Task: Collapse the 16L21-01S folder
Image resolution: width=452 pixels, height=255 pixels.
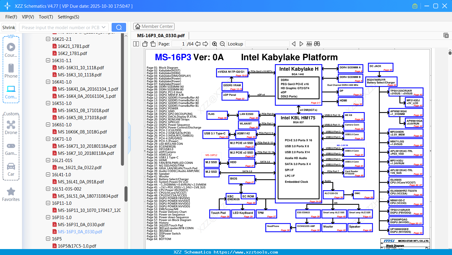Action: pyautogui.click(x=48, y=160)
